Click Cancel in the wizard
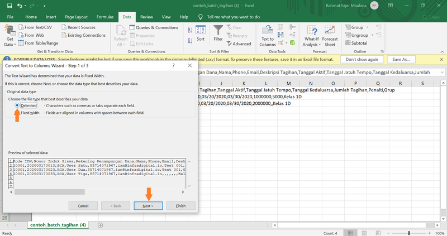 83,206
